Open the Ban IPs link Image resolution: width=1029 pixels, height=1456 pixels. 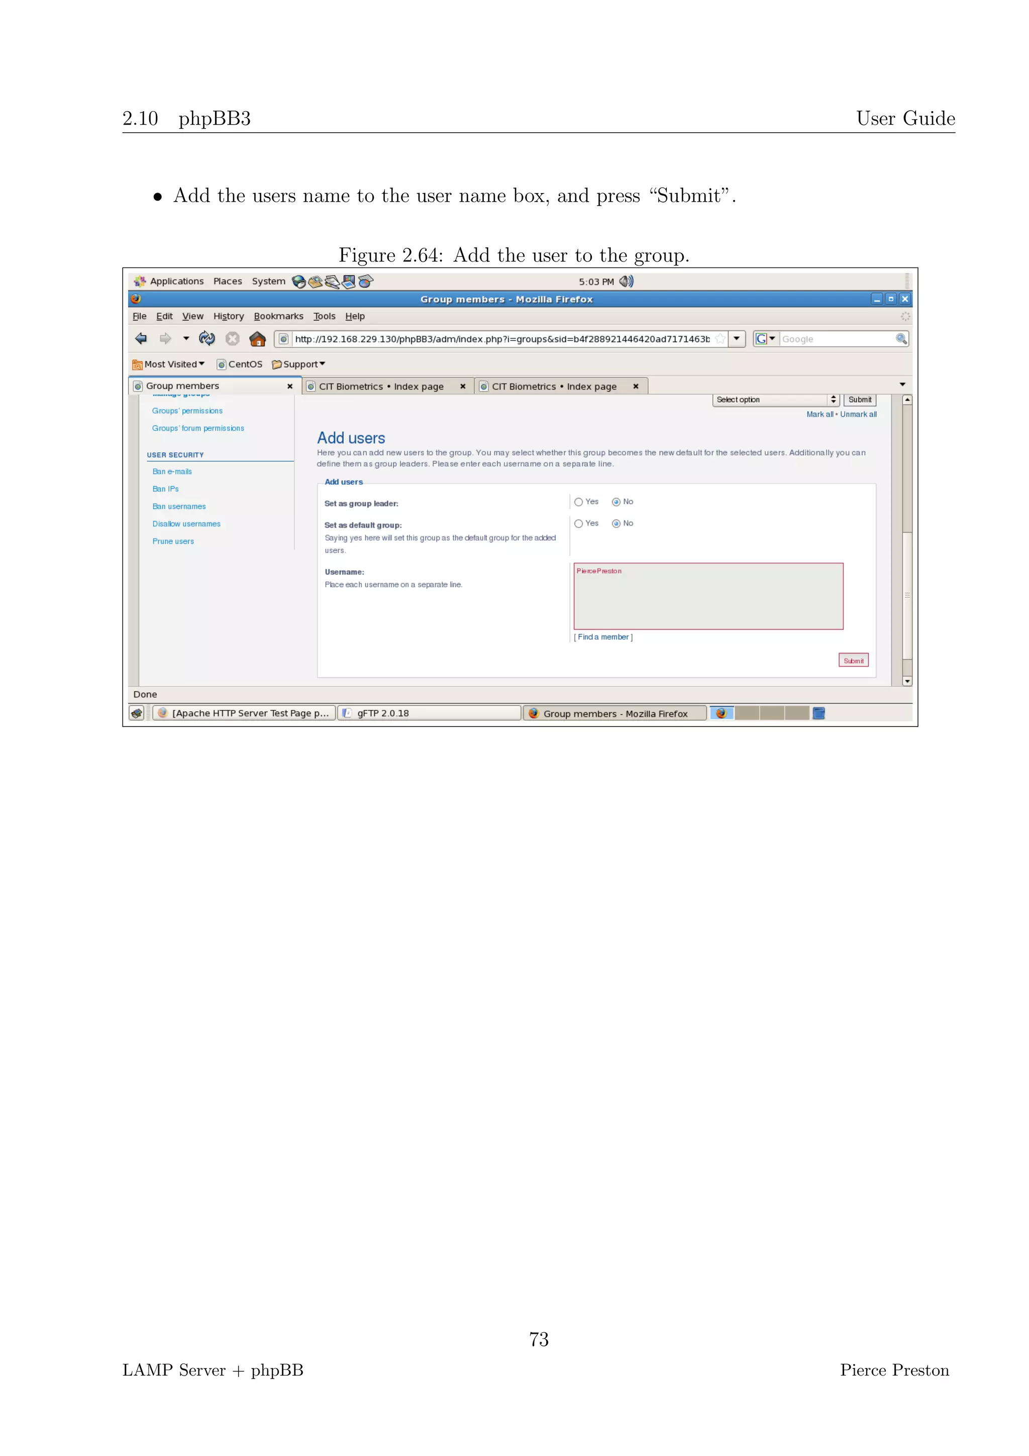(x=165, y=489)
